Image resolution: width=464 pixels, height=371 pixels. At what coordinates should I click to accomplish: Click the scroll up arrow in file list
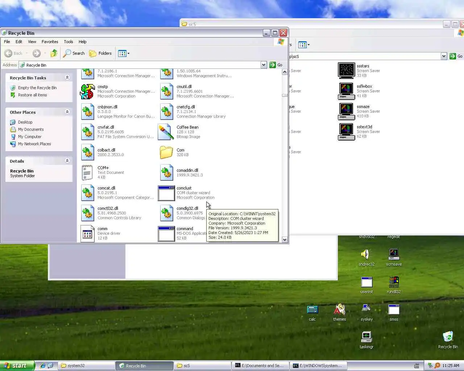point(285,72)
